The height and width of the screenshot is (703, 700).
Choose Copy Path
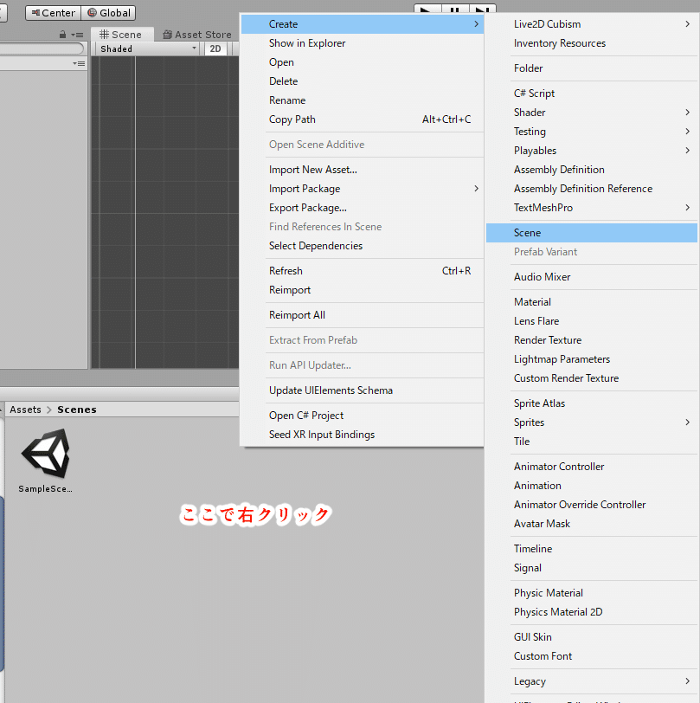(362, 119)
